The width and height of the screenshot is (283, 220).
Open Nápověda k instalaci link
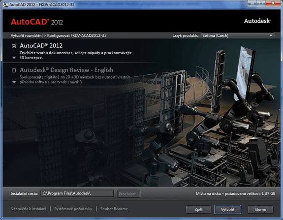tap(28, 209)
